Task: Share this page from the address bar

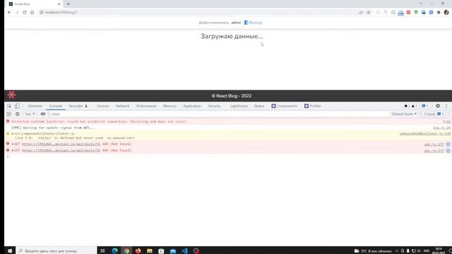Action: click(x=361, y=13)
